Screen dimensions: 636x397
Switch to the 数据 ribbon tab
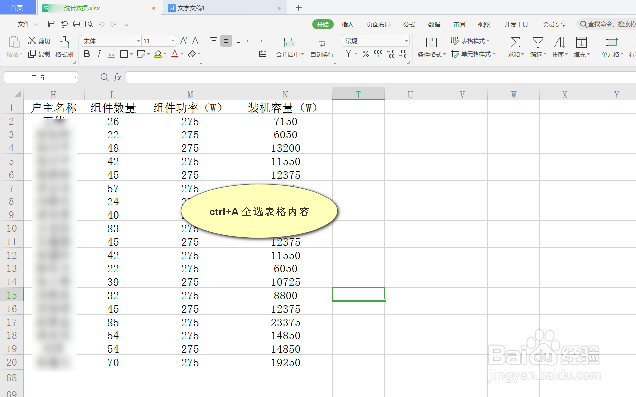[434, 24]
